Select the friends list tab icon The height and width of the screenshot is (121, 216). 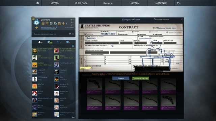(40, 42)
